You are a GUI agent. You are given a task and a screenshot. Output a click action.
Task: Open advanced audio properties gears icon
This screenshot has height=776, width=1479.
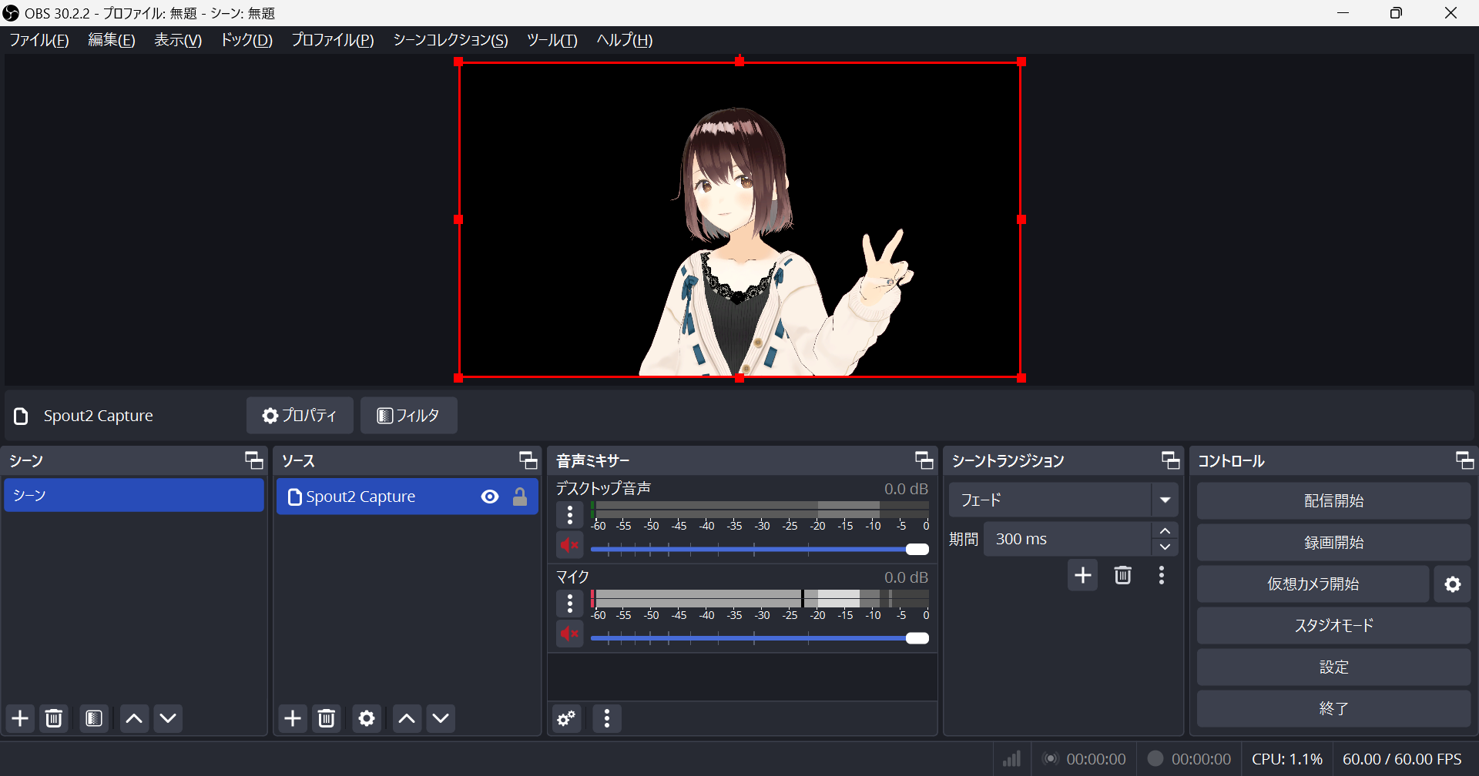pos(567,718)
